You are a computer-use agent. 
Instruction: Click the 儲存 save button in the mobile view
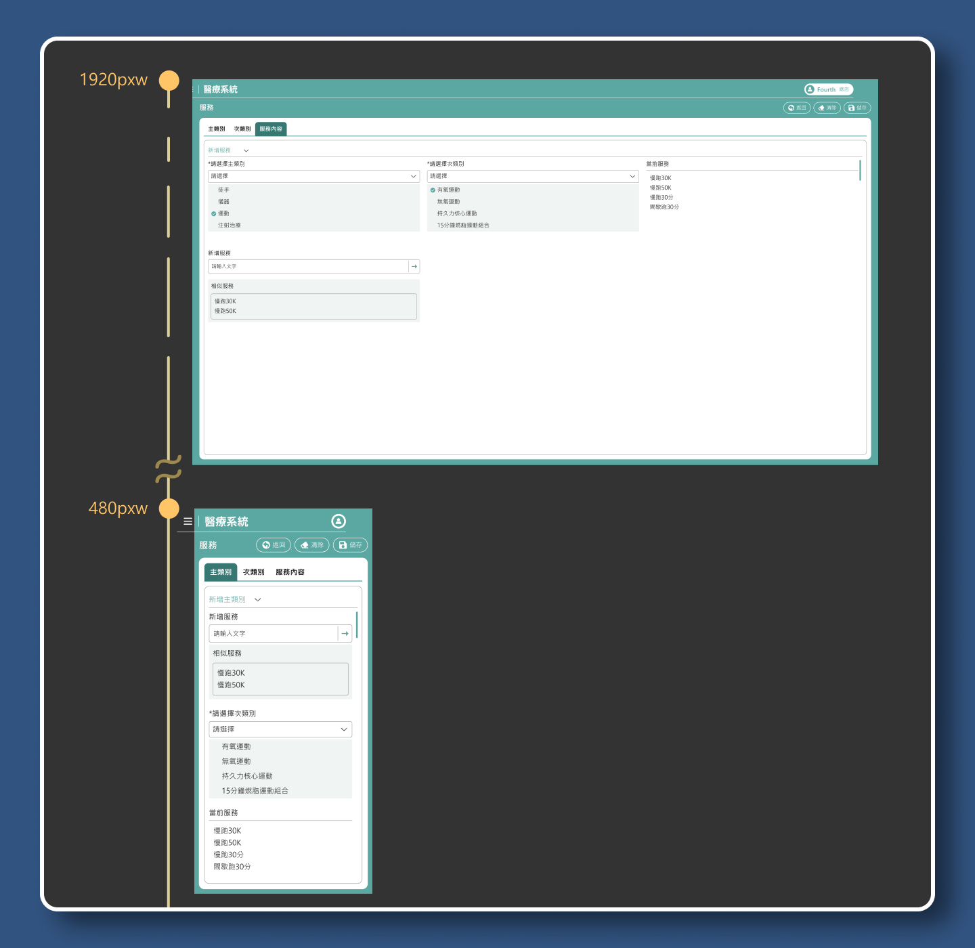[x=351, y=545]
